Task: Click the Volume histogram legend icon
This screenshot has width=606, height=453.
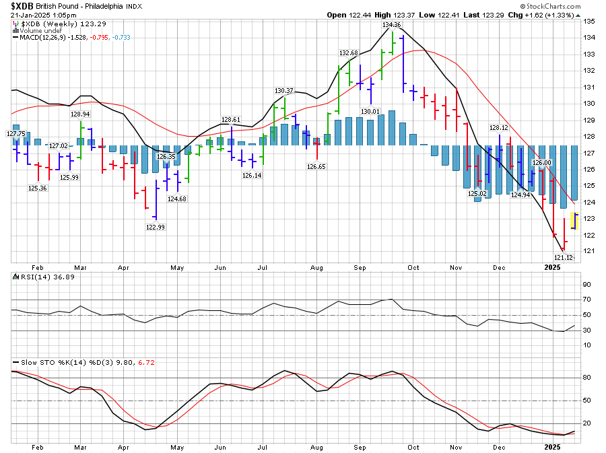Action: coord(15,31)
